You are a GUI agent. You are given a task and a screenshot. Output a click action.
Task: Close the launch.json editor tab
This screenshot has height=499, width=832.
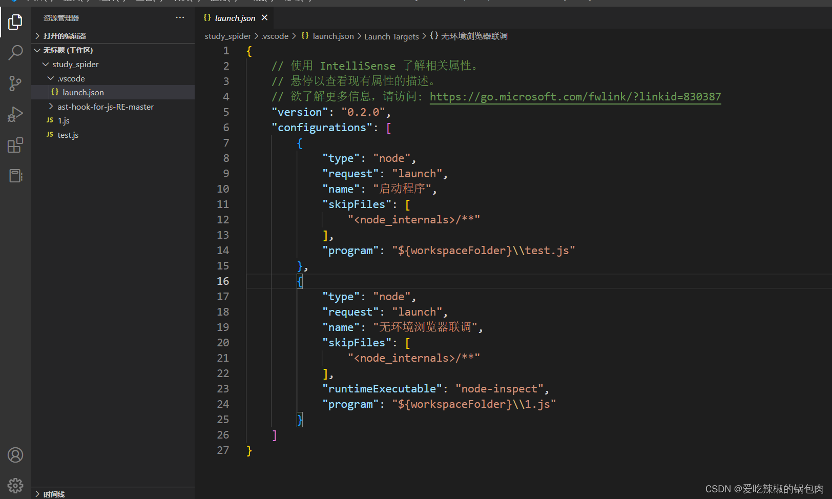tap(264, 17)
